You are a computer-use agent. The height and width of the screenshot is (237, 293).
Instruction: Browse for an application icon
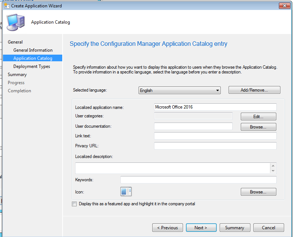(x=258, y=192)
